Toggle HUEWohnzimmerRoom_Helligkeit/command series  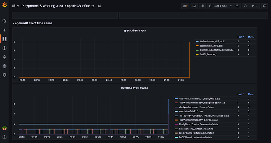pyautogui.click(x=202, y=103)
